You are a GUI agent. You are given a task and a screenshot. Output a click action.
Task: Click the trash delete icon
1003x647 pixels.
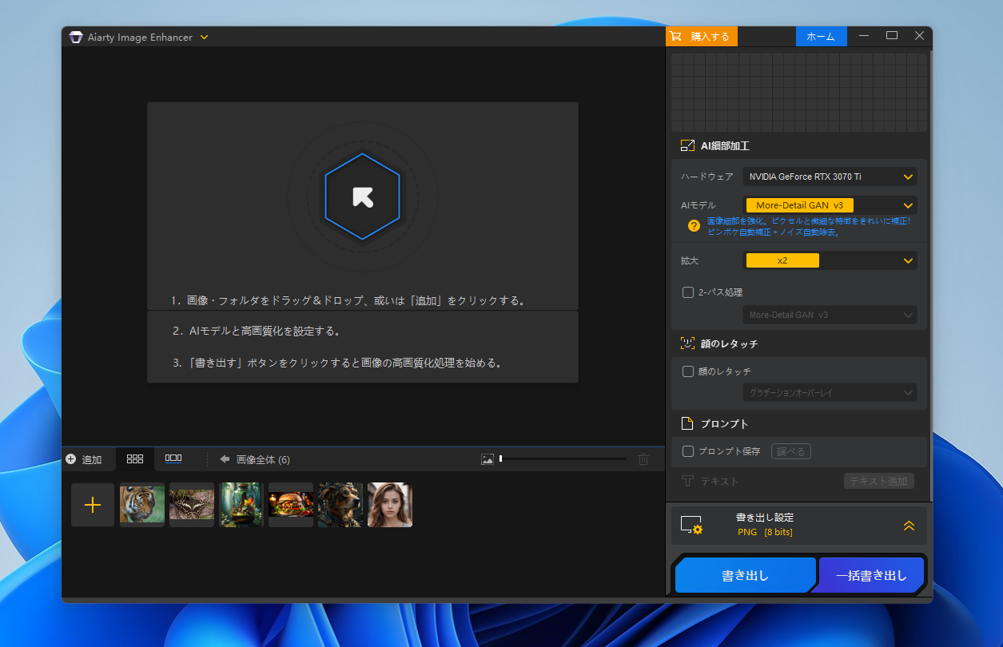tap(643, 459)
